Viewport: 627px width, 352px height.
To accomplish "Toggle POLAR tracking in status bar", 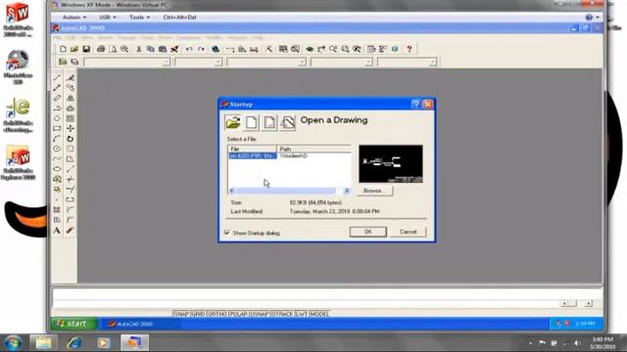I will click(238, 314).
